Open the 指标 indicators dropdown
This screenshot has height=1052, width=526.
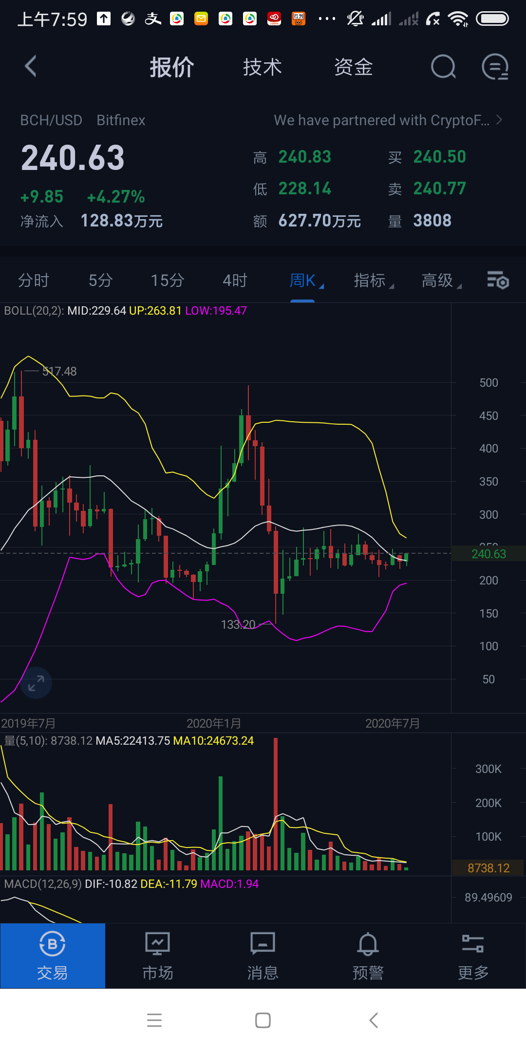coord(374,281)
